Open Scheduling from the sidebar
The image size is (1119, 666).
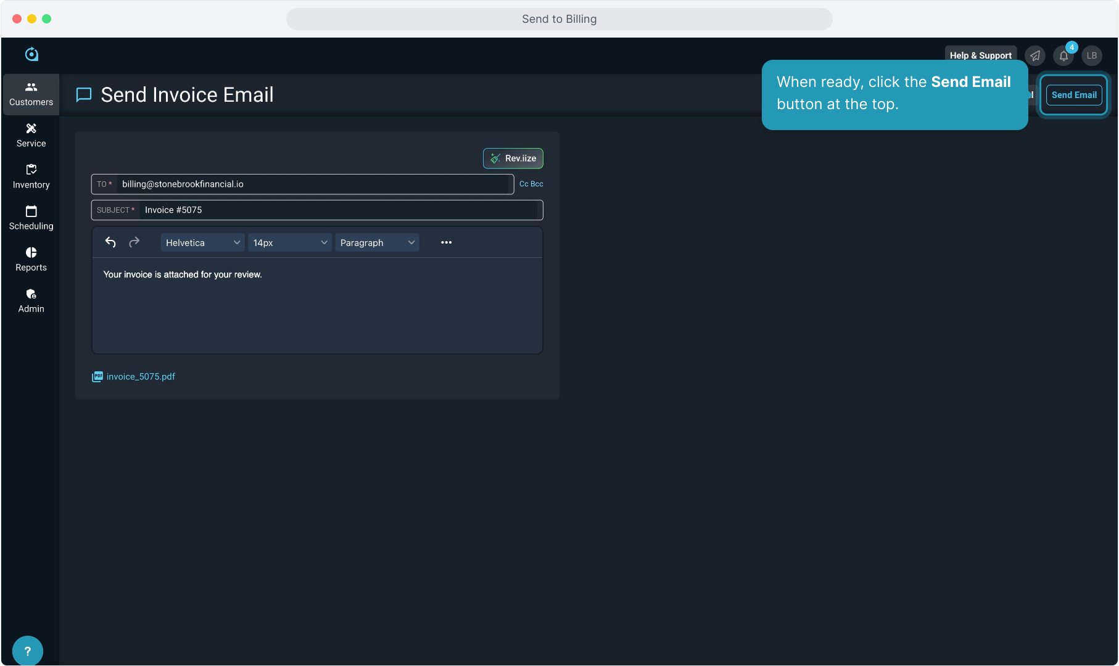pyautogui.click(x=31, y=218)
